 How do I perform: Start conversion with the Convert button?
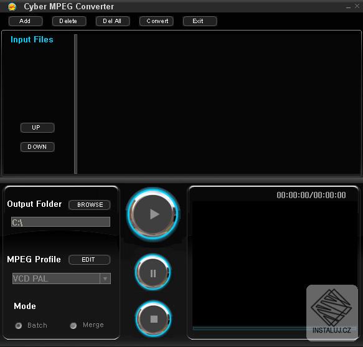[156, 21]
